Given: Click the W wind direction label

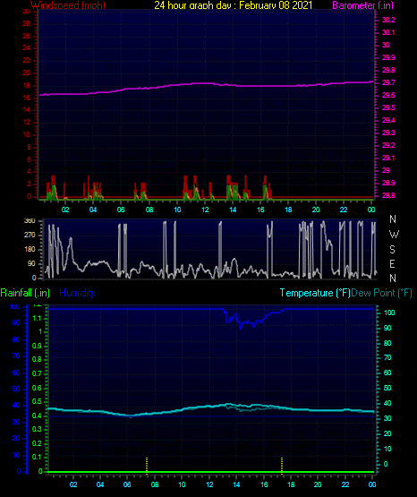Looking at the screenshot, I should 394,235.
